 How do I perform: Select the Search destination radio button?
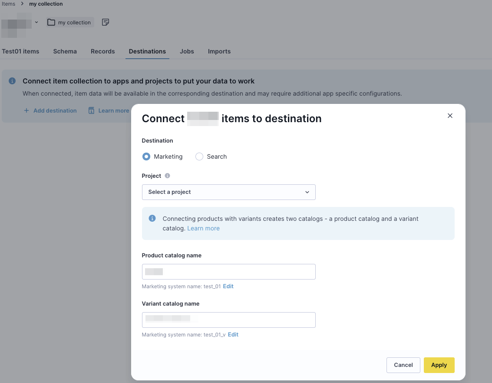coord(199,157)
